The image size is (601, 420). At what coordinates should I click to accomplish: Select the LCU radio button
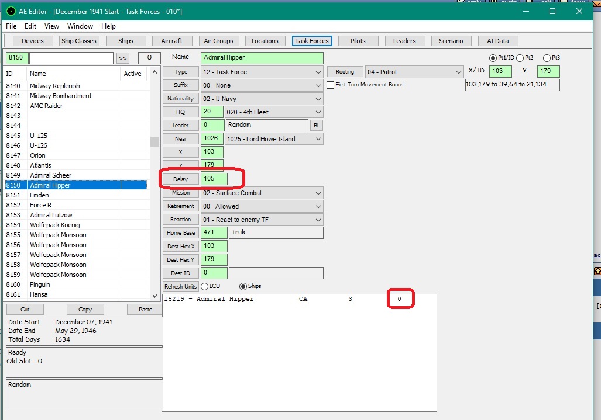(x=205, y=286)
